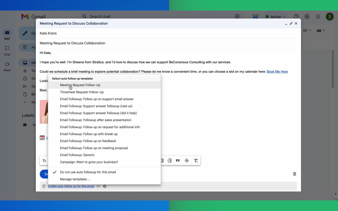Toggle the eye icon beside auto follow up
The width and height of the screenshot is (338, 211).
pos(98,186)
